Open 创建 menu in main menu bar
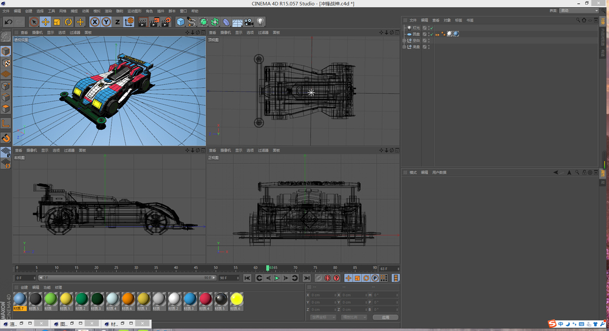 tap(29, 11)
